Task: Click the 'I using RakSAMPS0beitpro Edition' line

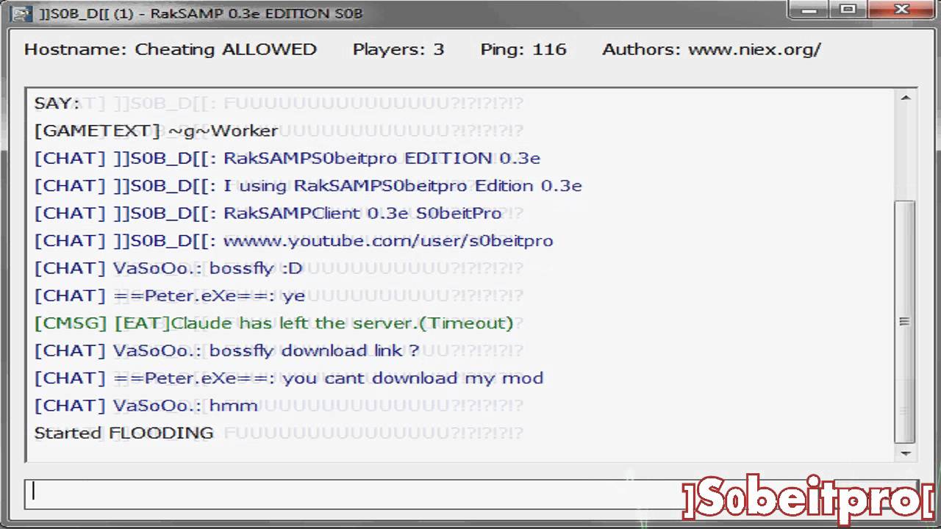Action: (308, 186)
